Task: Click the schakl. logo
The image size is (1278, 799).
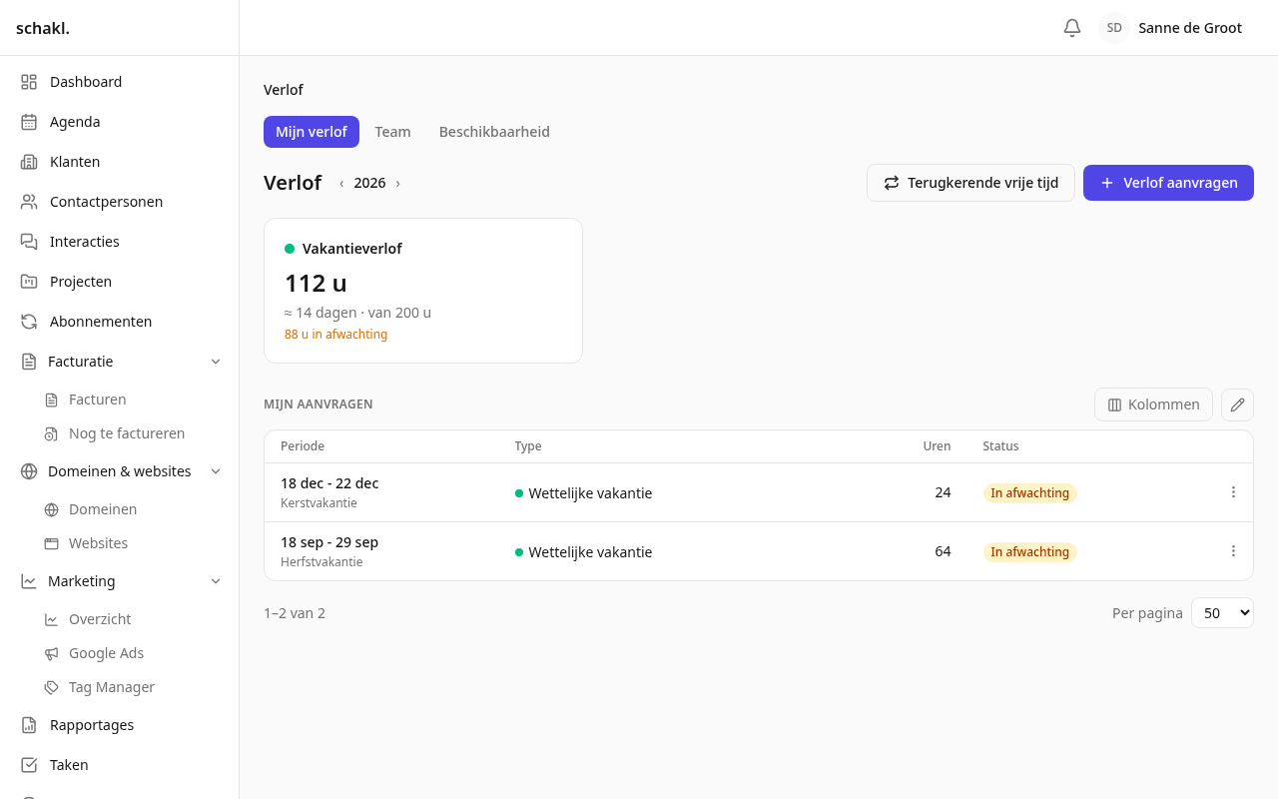Action: click(x=43, y=28)
